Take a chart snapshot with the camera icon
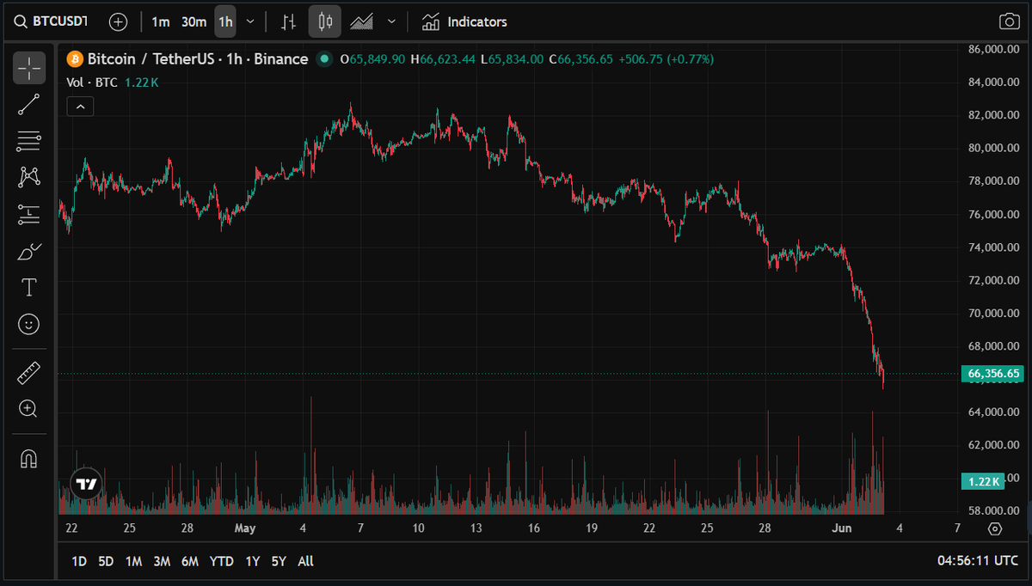This screenshot has height=586, width=1032. click(1009, 21)
